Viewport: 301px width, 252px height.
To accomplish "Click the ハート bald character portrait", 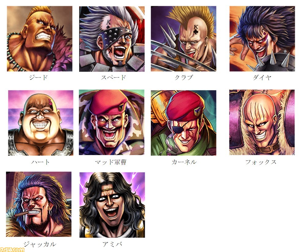I will tap(41, 123).
